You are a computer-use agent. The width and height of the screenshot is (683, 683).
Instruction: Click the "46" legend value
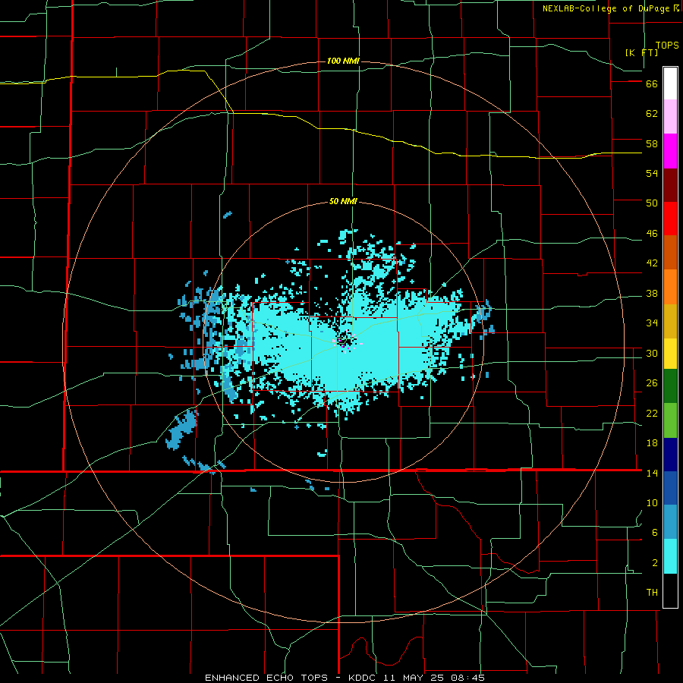pyautogui.click(x=652, y=234)
